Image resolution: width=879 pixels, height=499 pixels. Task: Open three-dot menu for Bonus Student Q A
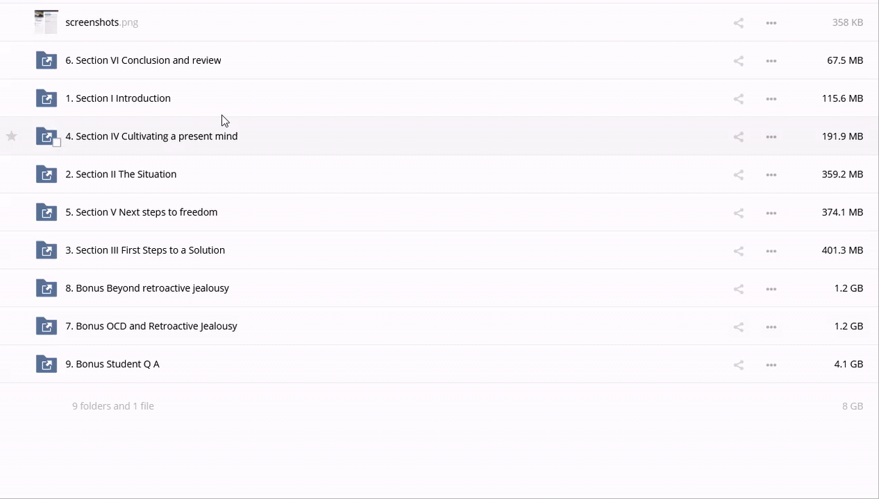tap(771, 365)
